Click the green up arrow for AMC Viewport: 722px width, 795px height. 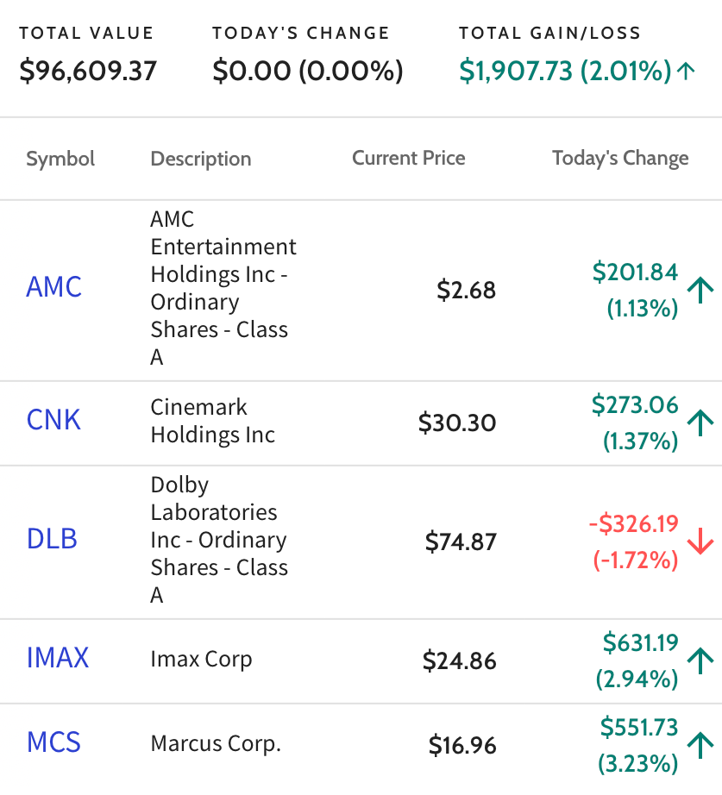point(700,290)
